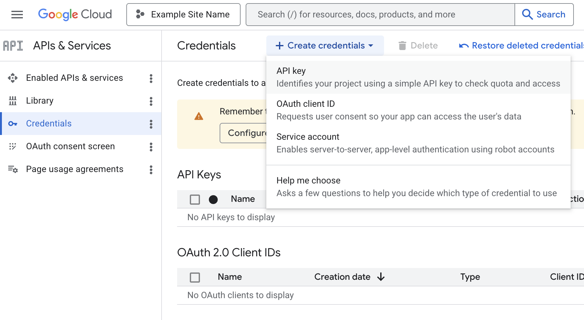Screen dimensions: 584x320
Task: Click the Type column header
Action: (470, 277)
